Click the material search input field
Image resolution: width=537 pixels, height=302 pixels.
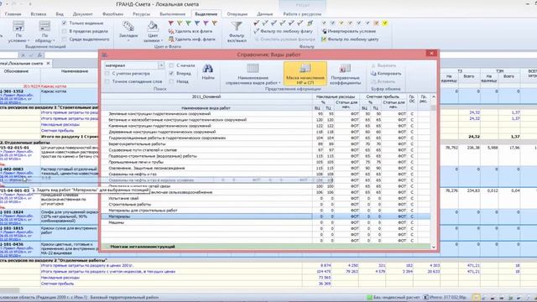tap(131, 65)
